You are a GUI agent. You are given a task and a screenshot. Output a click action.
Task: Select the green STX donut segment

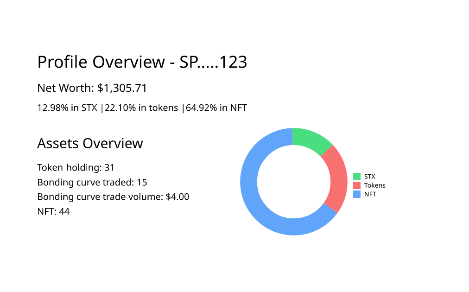point(310,140)
